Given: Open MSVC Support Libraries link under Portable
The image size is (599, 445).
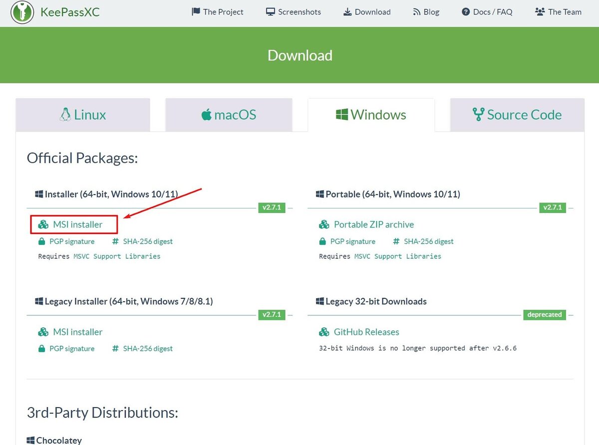Looking at the screenshot, I should 398,256.
